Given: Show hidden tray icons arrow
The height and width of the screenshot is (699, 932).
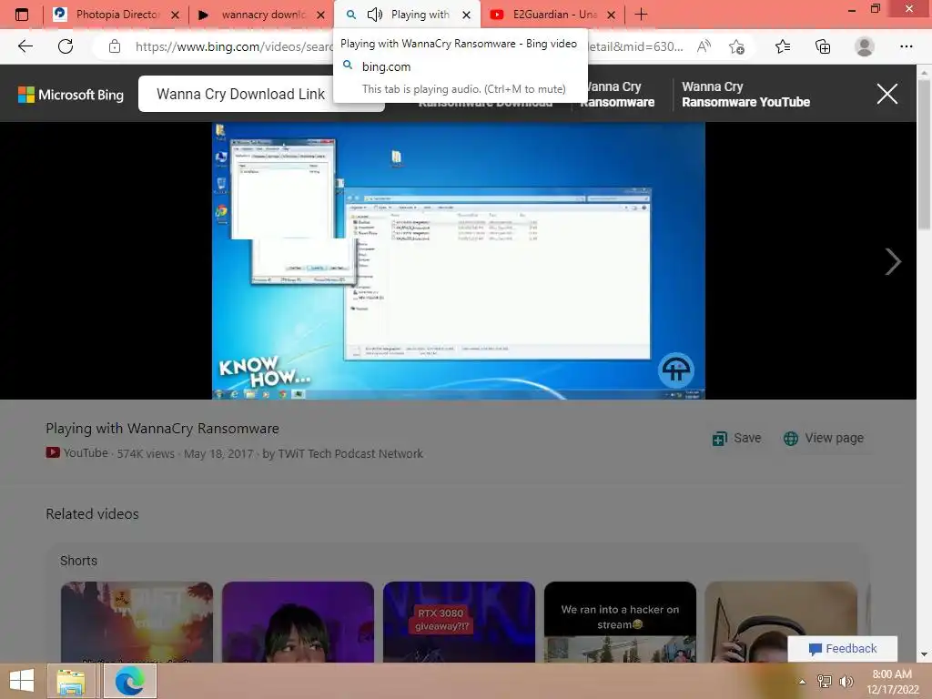Looking at the screenshot, I should [803, 682].
